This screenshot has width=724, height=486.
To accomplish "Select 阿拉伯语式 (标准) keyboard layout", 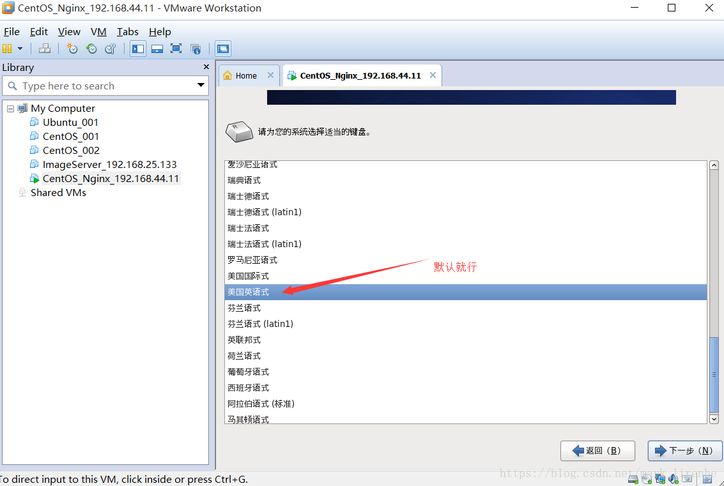I will click(x=465, y=404).
